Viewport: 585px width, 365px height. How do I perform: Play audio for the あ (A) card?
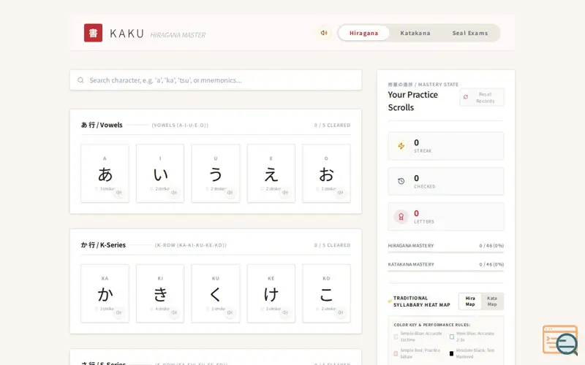[x=118, y=193]
